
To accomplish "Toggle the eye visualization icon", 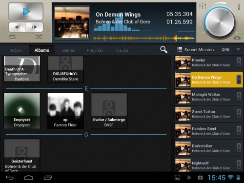I will 237,38.
